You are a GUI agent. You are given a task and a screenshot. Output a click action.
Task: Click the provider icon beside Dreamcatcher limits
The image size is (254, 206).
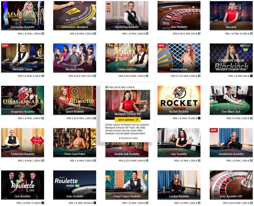199,76
